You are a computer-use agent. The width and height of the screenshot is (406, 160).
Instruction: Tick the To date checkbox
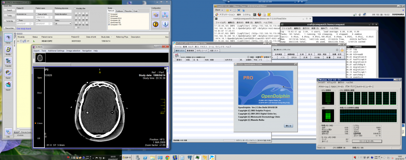coord(36,20)
